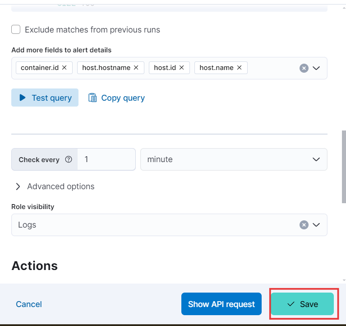Open the alert details fields dropdown
346x326 pixels.
click(316, 68)
